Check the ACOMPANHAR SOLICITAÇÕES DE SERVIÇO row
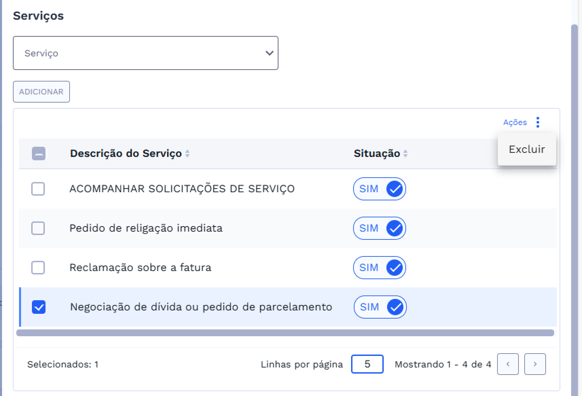The height and width of the screenshot is (396, 582). [38, 189]
